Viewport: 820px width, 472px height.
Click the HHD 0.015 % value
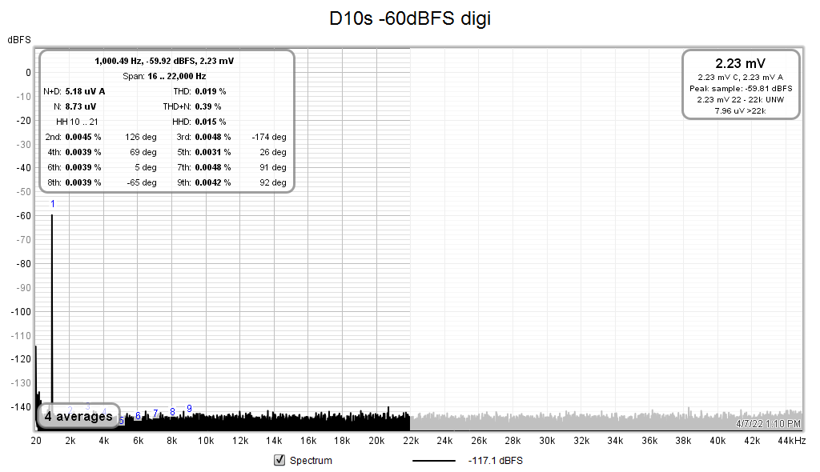(211, 122)
